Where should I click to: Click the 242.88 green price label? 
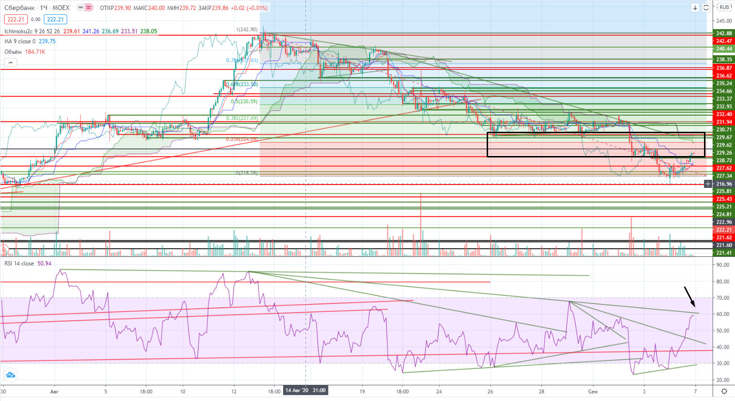[724, 33]
